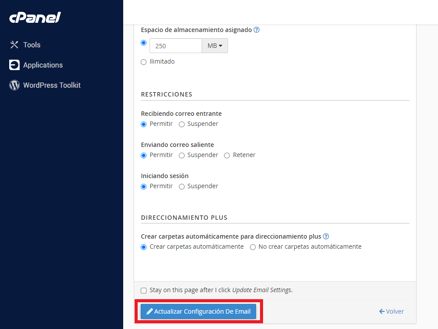Click the storage quota input field
The width and height of the screenshot is (438, 329).
point(175,45)
